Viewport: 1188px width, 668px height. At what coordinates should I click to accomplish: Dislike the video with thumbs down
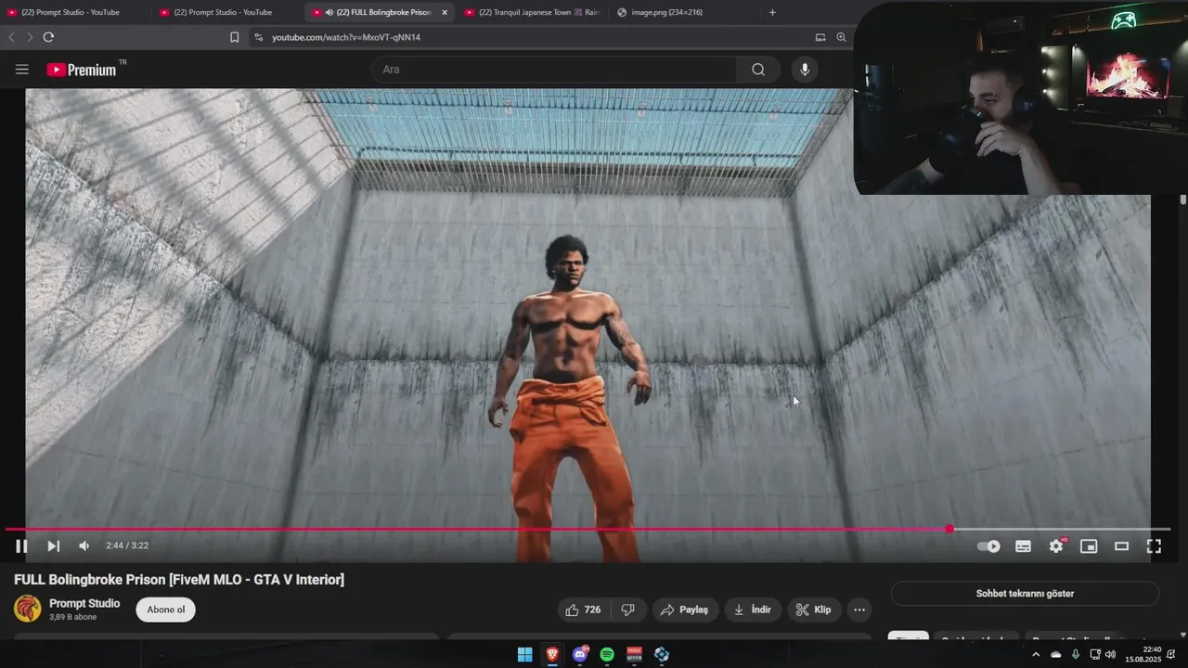point(627,610)
